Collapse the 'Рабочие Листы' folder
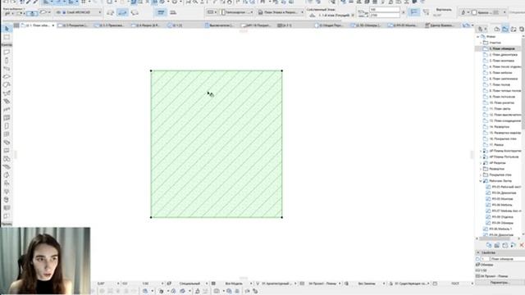Screen dimensions: 525x295 coord(481,181)
